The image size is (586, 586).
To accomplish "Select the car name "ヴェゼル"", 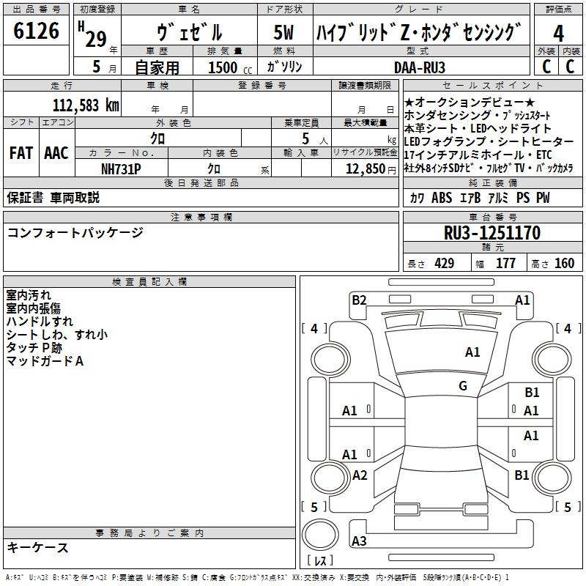I will tap(190, 32).
